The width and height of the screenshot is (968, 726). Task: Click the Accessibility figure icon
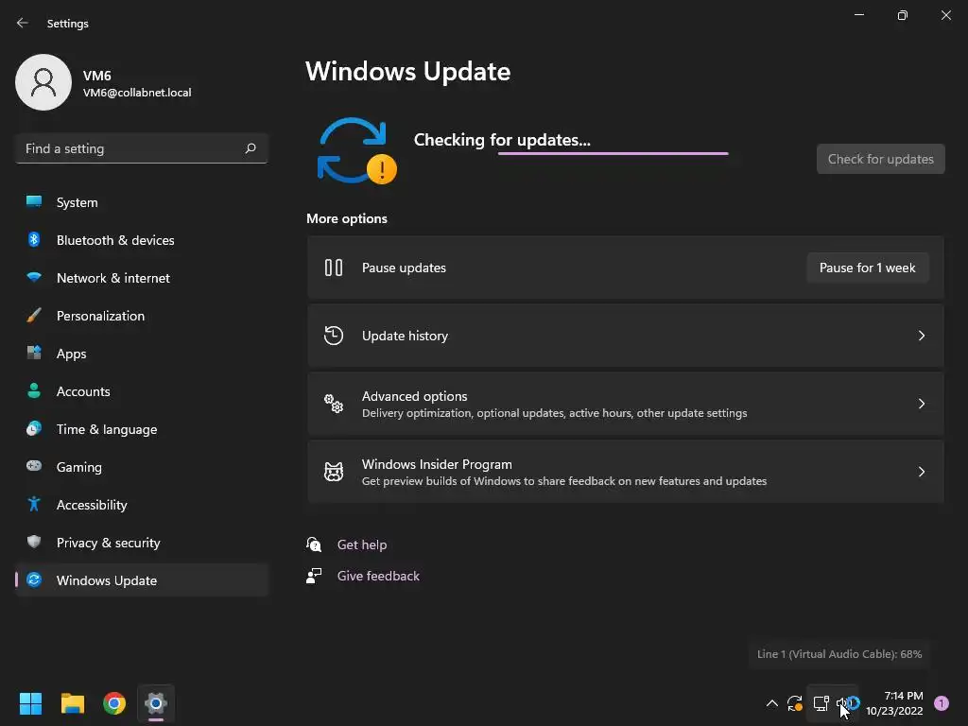[x=34, y=504]
